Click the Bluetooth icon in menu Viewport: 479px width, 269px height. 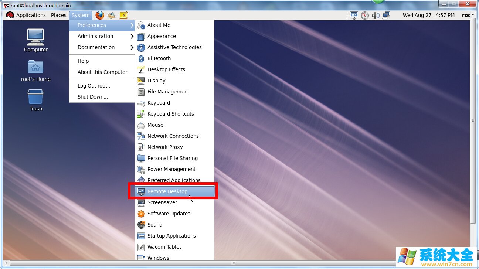point(141,58)
